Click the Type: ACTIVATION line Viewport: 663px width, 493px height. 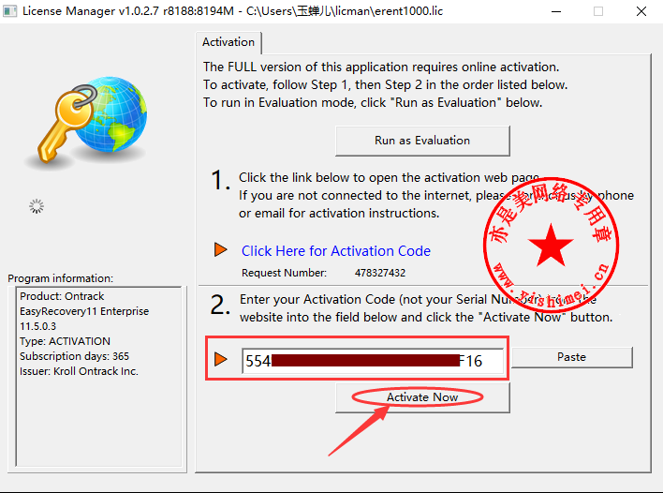point(66,341)
